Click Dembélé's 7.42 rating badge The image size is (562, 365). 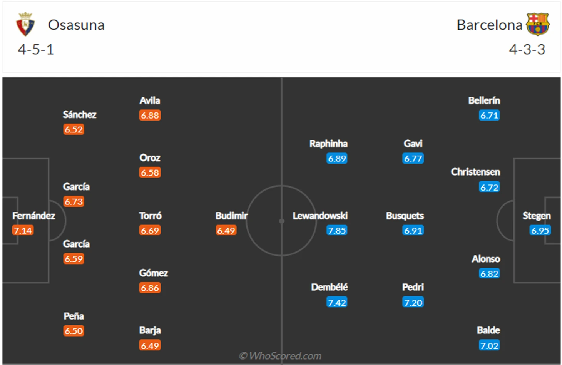(x=337, y=302)
